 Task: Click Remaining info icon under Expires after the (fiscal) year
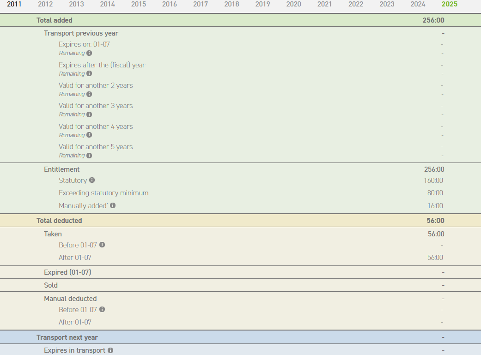(89, 73)
